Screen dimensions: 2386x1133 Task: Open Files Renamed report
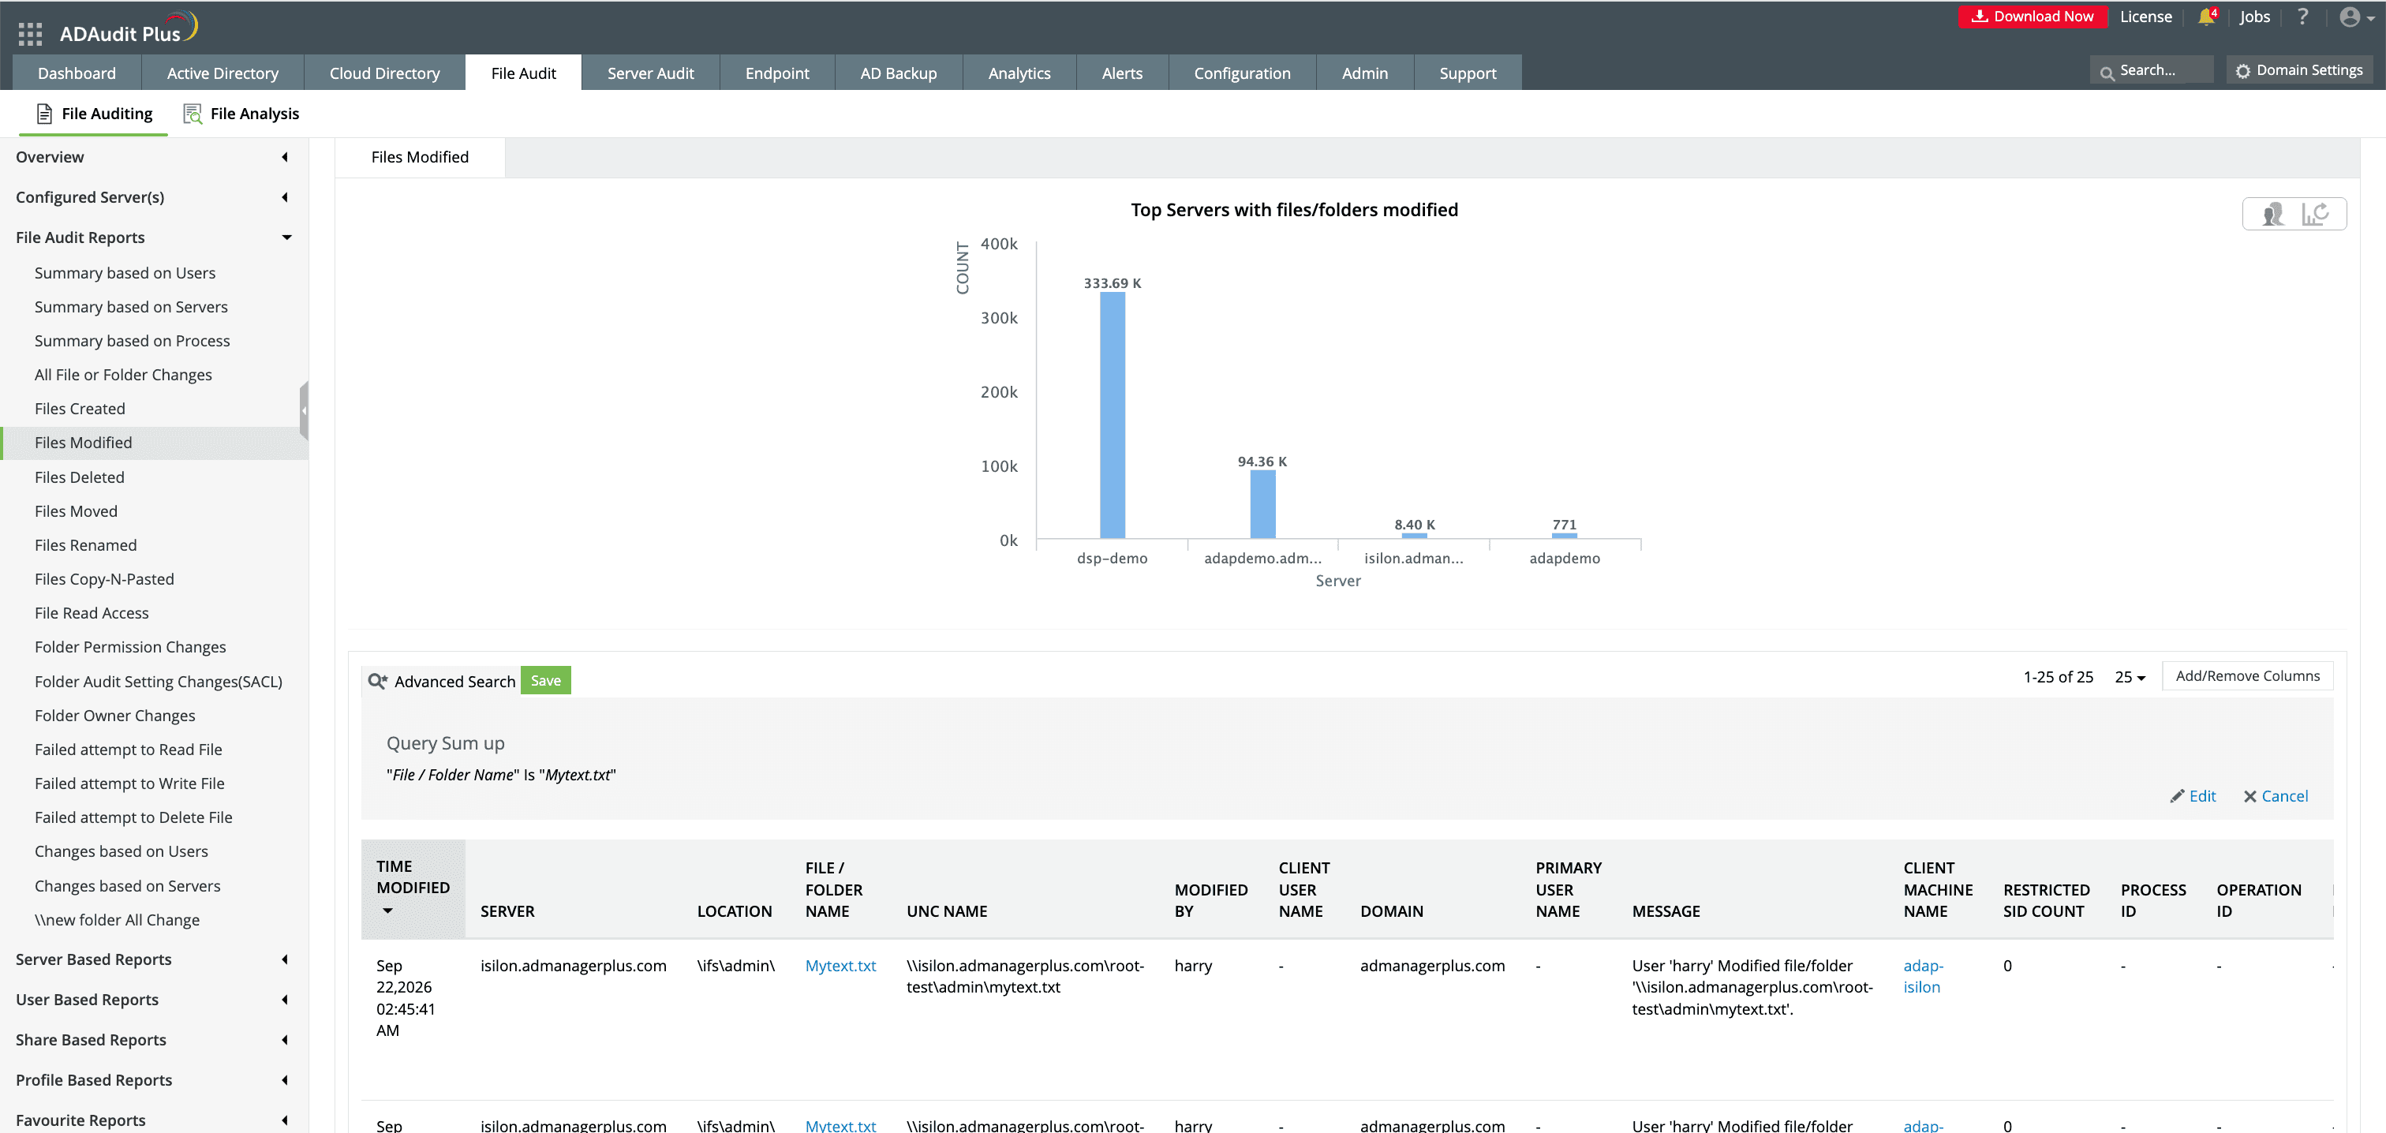pyautogui.click(x=85, y=546)
